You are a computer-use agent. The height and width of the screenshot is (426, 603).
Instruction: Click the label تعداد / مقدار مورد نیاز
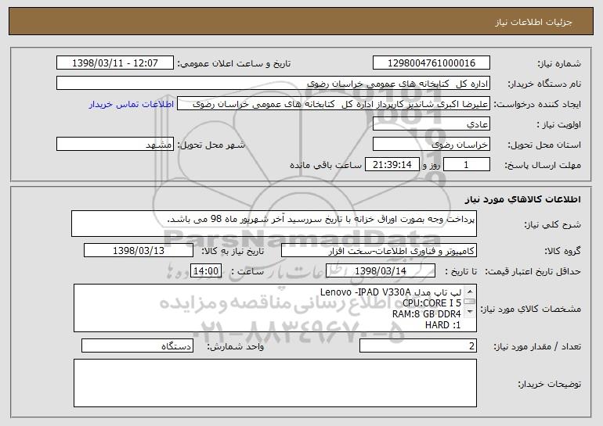click(537, 346)
